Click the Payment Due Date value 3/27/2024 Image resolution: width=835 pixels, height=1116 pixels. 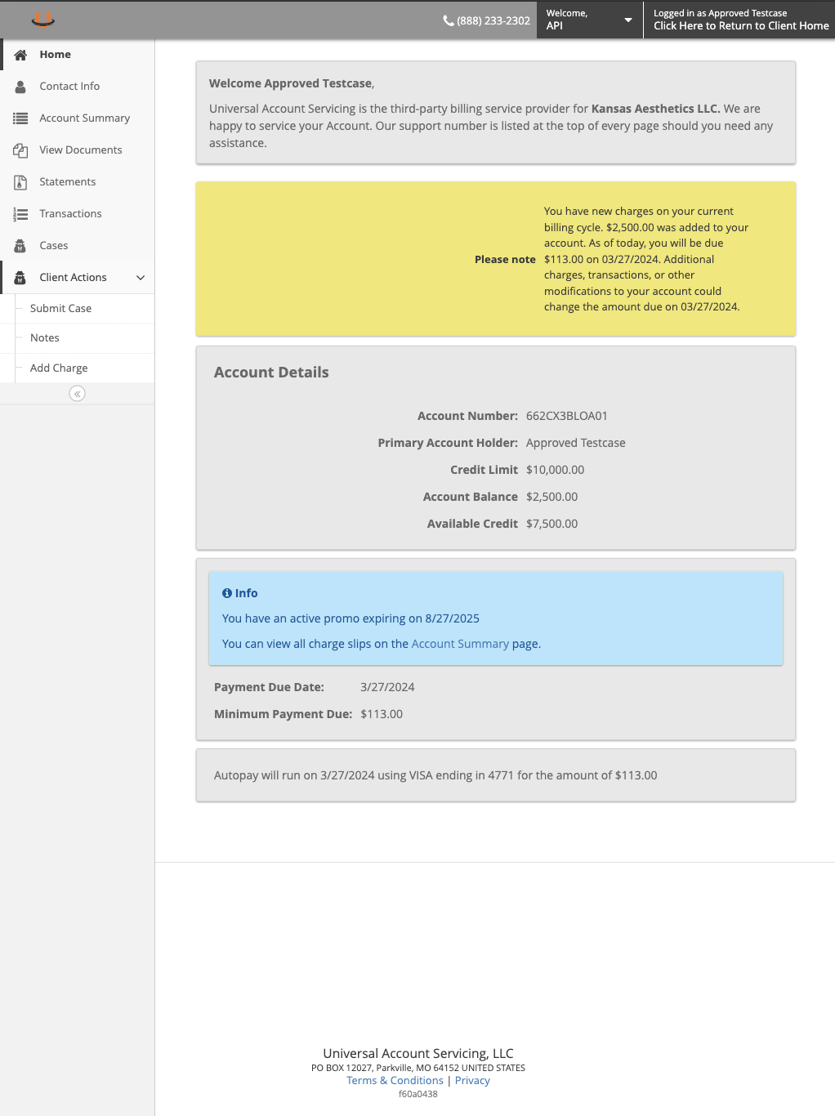click(x=387, y=687)
